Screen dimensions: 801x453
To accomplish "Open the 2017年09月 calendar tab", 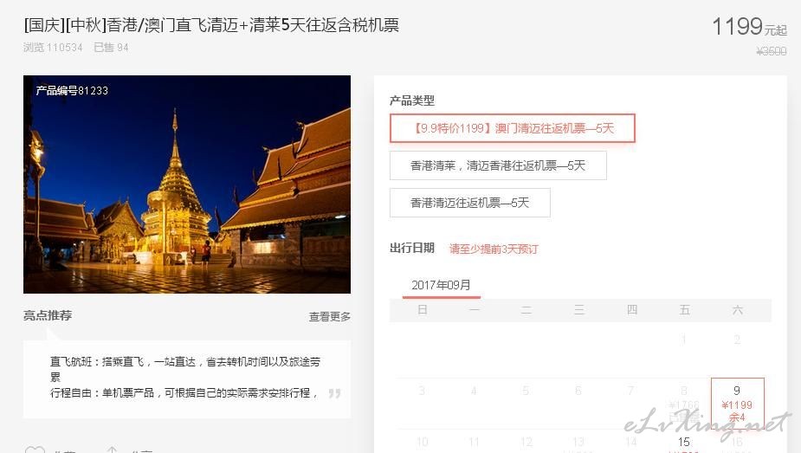I will [x=442, y=285].
